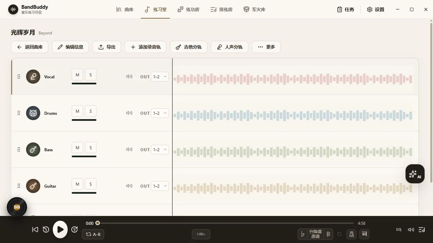Switch to the 练功房 tab
Image resolution: width=433 pixels, height=243 pixels.
click(x=188, y=9)
